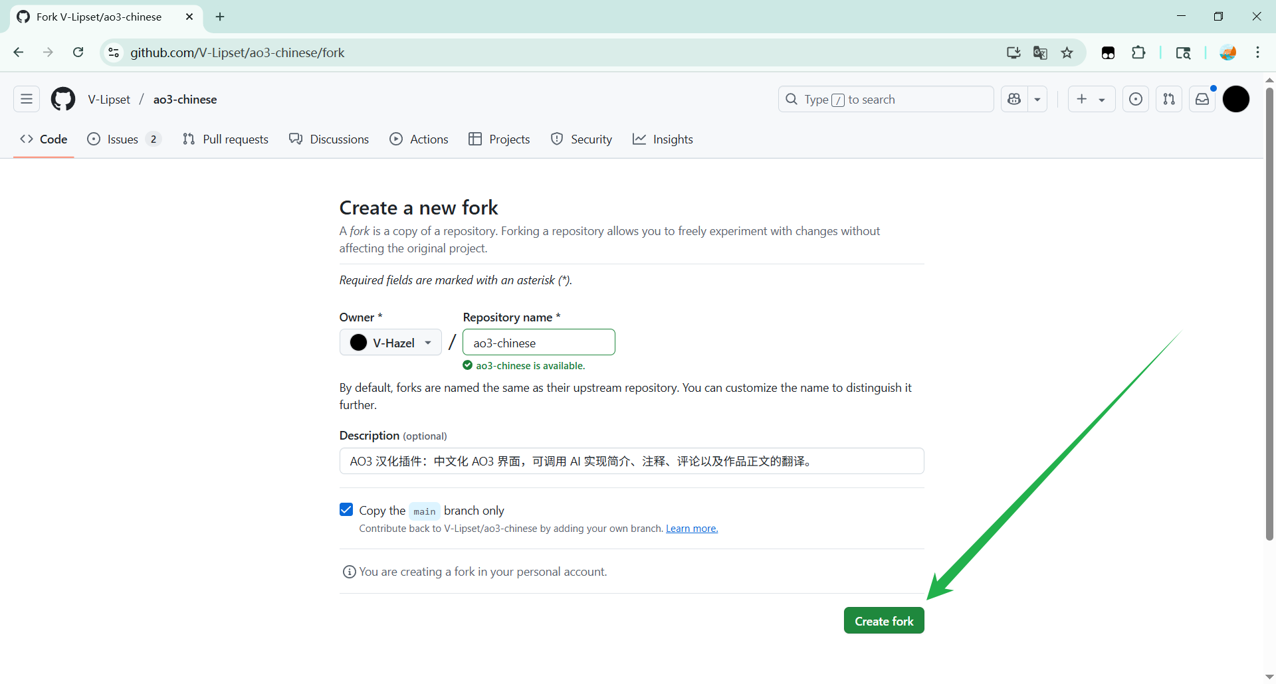Image resolution: width=1276 pixels, height=684 pixels.
Task: Open the Copilot chat icon
Action: pyautogui.click(x=1014, y=100)
